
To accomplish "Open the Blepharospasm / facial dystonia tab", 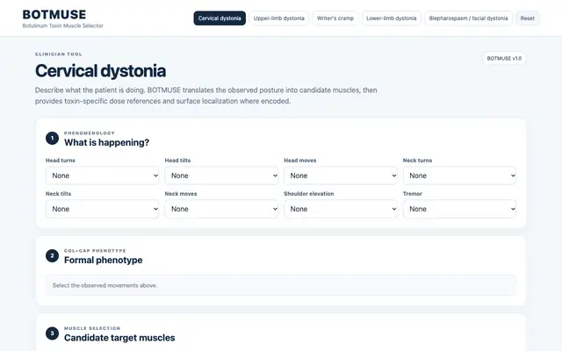I will 468,18.
